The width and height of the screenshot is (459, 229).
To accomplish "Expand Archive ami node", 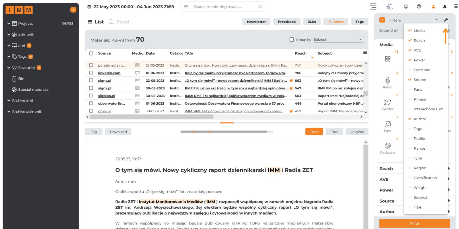I will click(9, 100).
